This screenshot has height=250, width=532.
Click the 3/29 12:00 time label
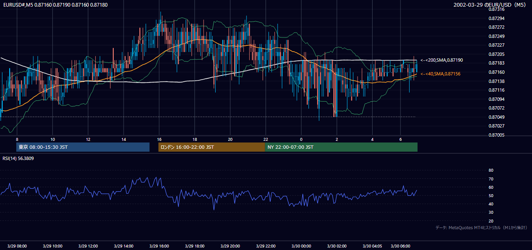click(x=88, y=246)
